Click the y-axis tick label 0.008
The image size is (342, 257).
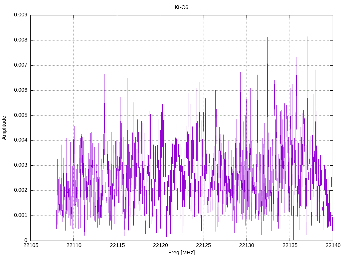pyautogui.click(x=21, y=40)
